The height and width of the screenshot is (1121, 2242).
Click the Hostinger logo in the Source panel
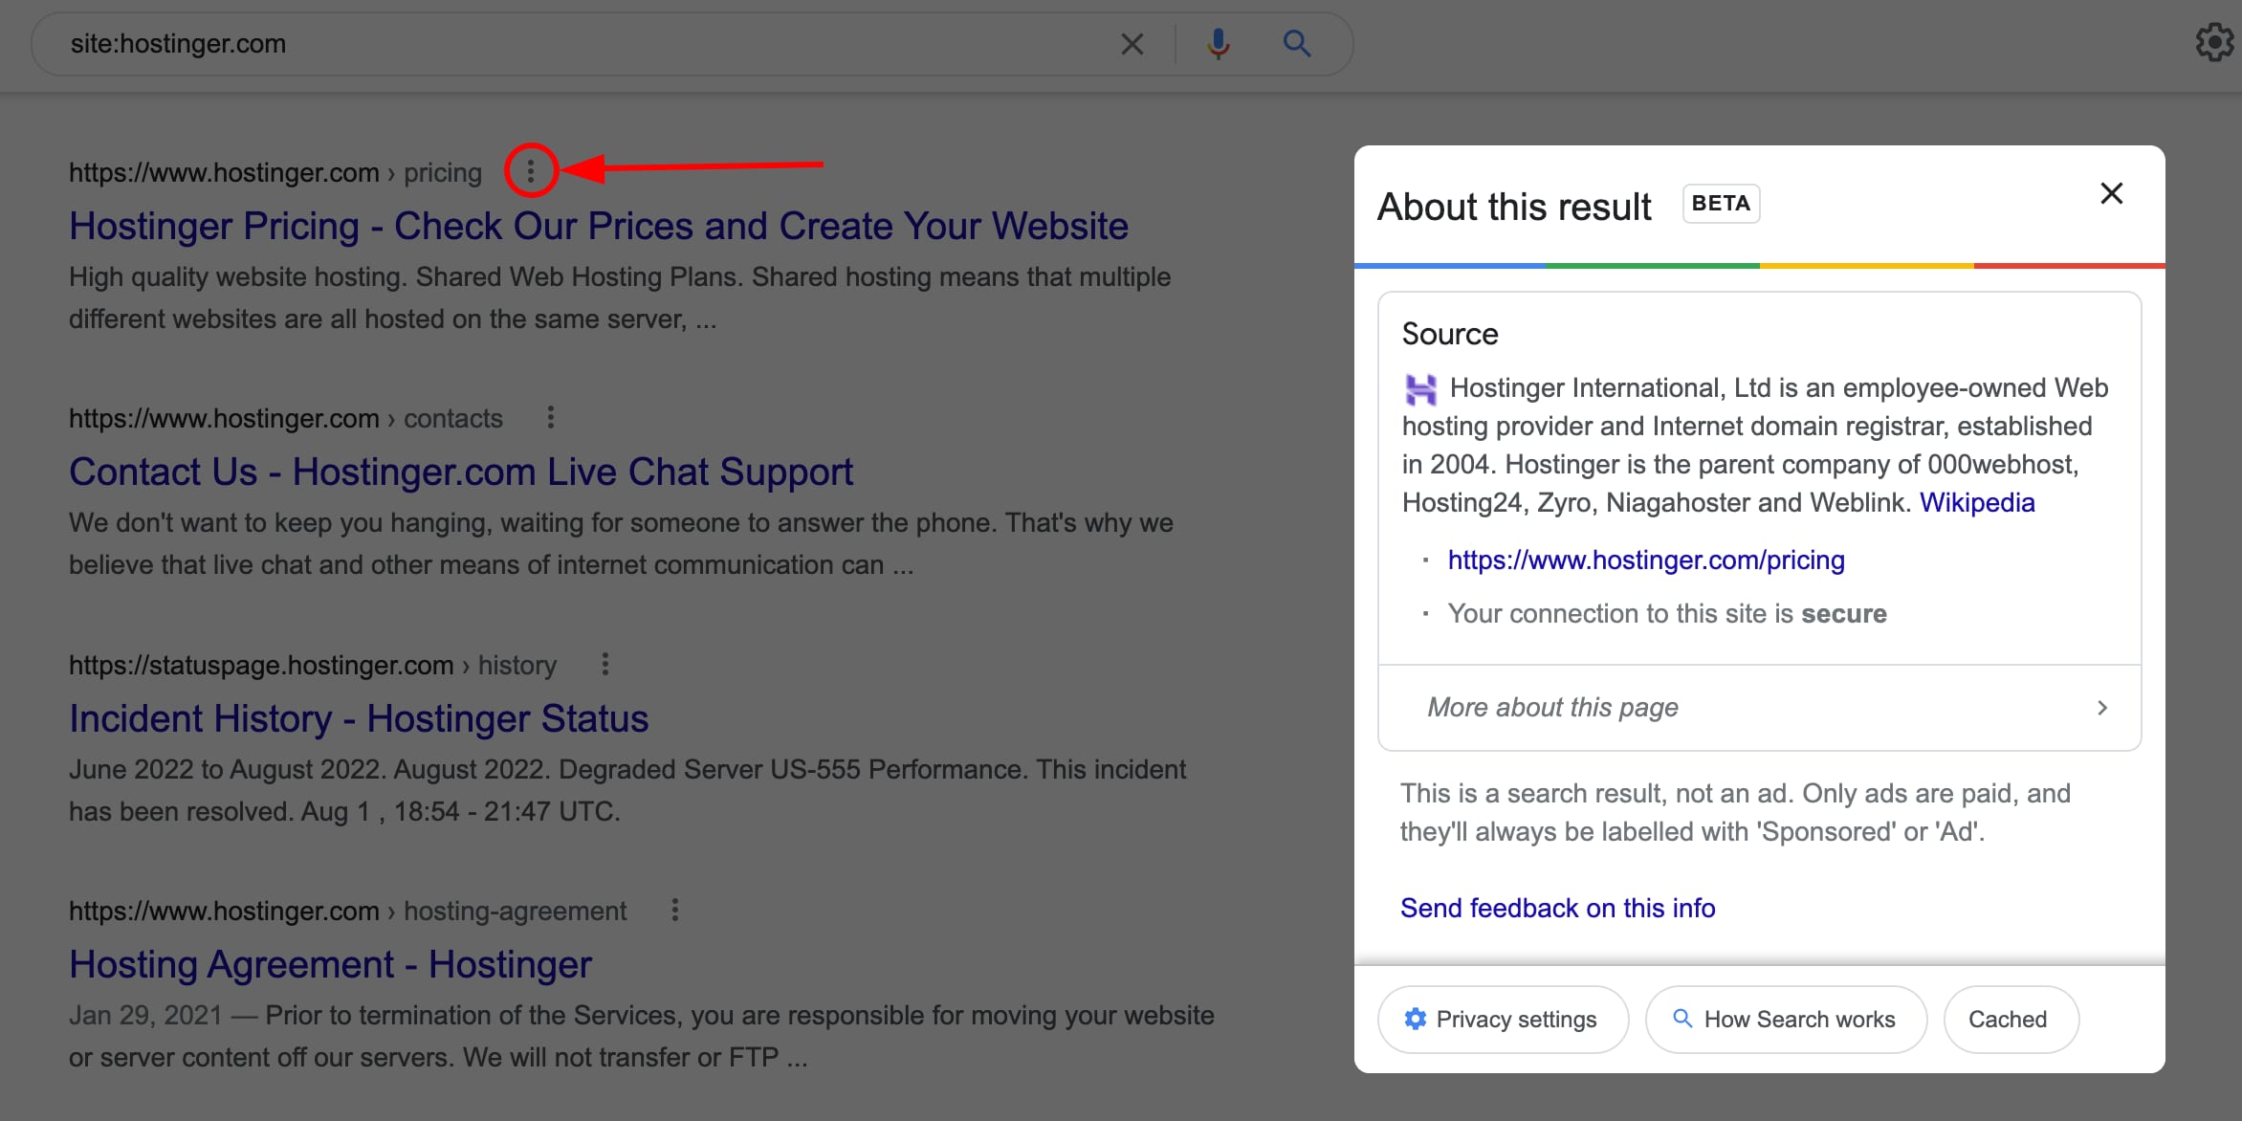(1422, 389)
